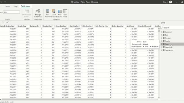Expand the Customer table fields
The image size is (184, 103).
[x=162, y=32]
